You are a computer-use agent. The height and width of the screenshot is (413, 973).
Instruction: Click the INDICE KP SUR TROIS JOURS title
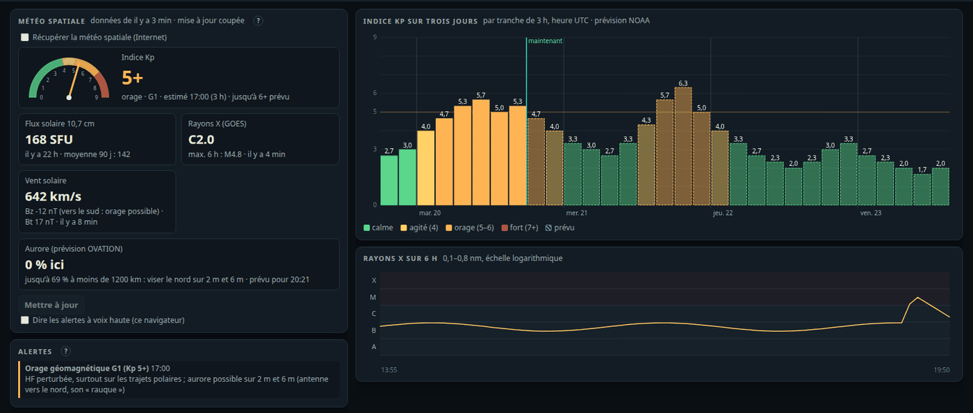pyautogui.click(x=420, y=21)
